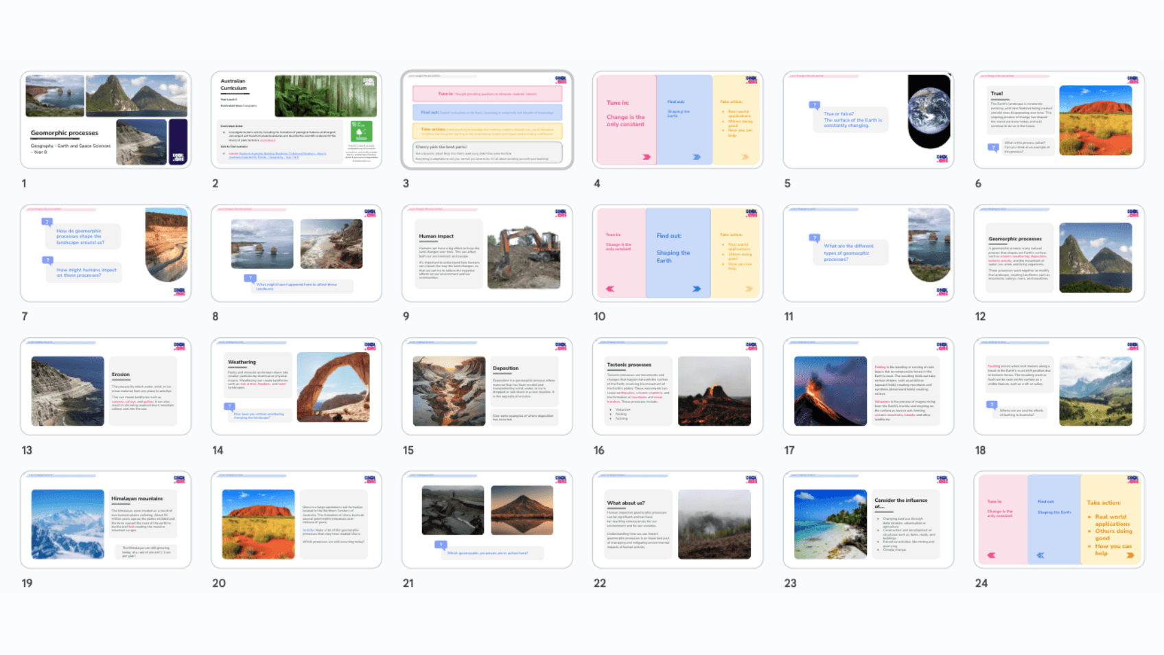Open the Himalayan mountains slide

tap(106, 520)
